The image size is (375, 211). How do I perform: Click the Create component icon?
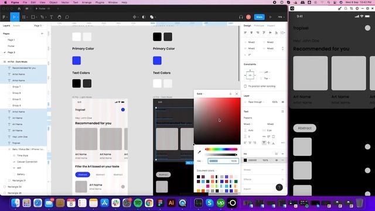pyautogui.click(x=135, y=17)
